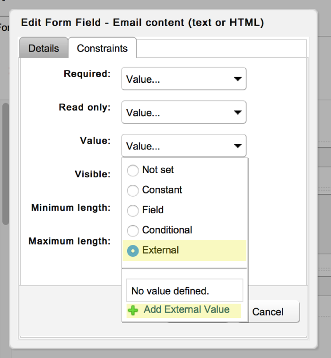Select the Not set radio button
This screenshot has width=331, height=358.
(x=133, y=170)
